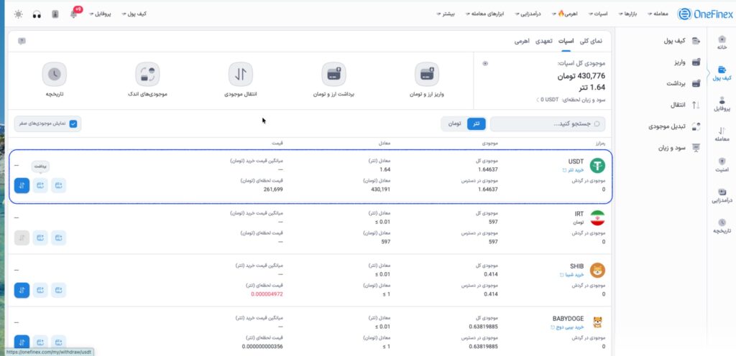Screen dimensions: 736x356
Task: Click SHIB row withdraw icon button
Action: click(x=40, y=291)
